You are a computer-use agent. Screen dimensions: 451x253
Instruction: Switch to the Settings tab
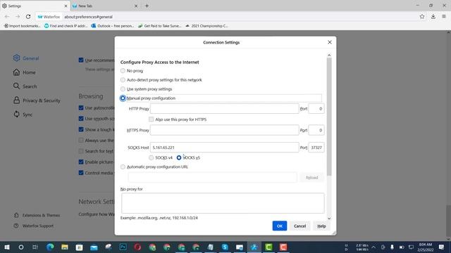coord(35,6)
